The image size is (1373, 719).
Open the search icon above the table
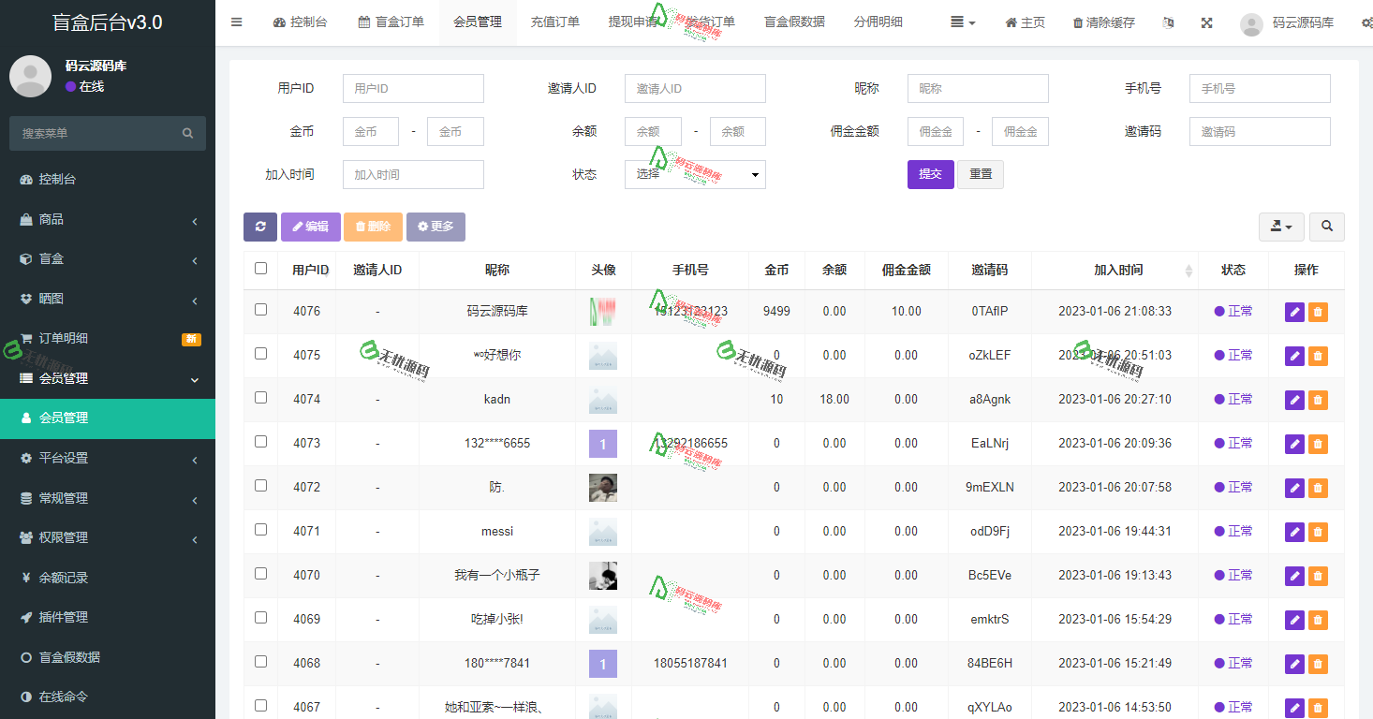pos(1327,227)
